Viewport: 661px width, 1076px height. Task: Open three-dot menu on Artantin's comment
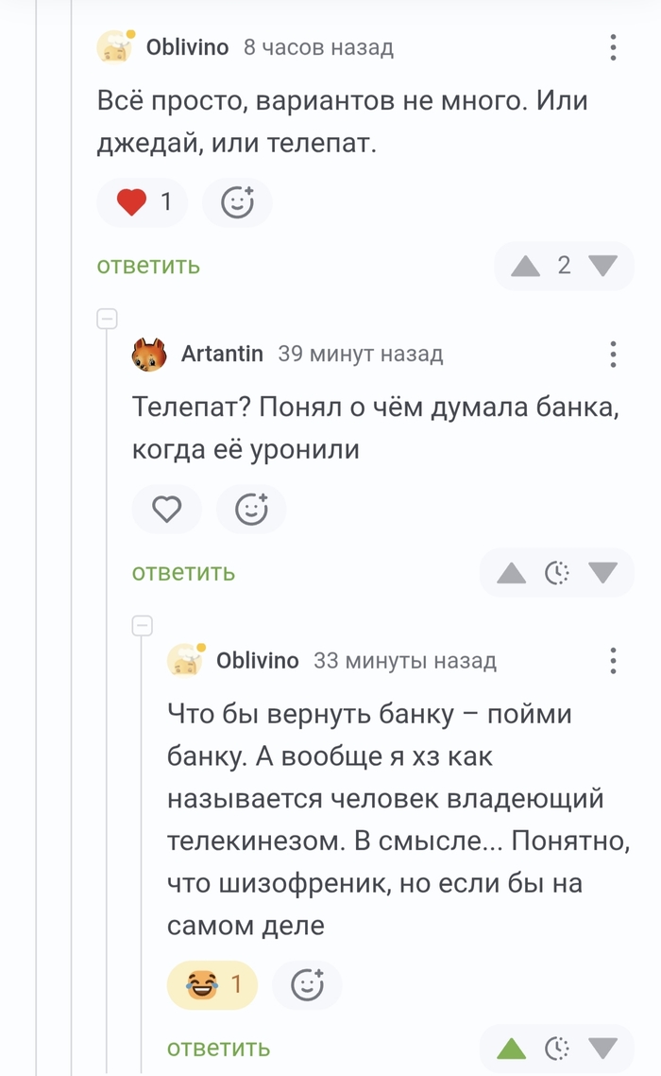tap(613, 355)
